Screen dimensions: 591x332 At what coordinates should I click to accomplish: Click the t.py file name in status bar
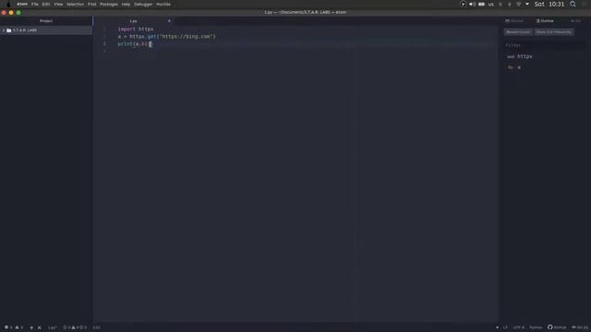53,327
